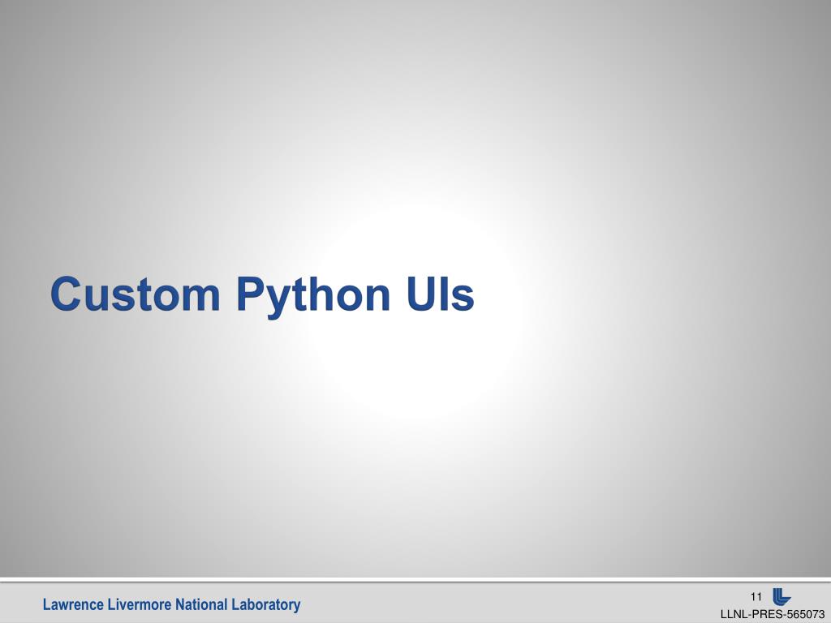Click the LLNL logo icon in footer
Image resolution: width=831 pixels, height=623 pixels.
click(x=781, y=596)
